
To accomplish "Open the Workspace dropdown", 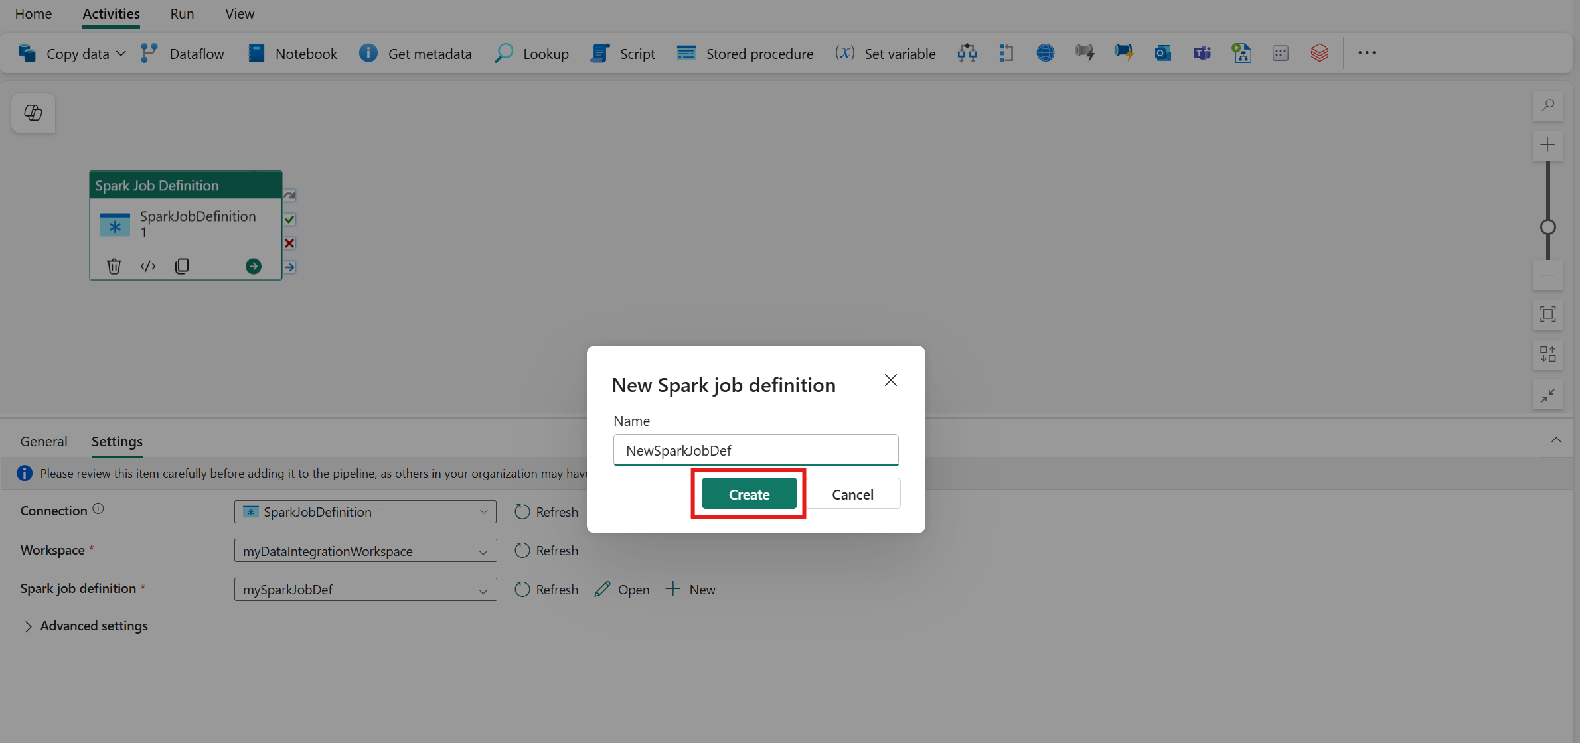I will (x=365, y=551).
